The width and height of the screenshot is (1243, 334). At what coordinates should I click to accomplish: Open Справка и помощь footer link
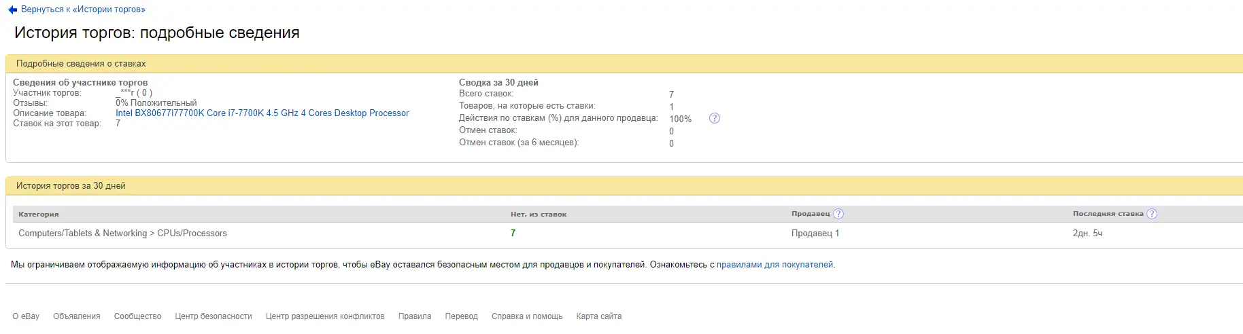(527, 316)
